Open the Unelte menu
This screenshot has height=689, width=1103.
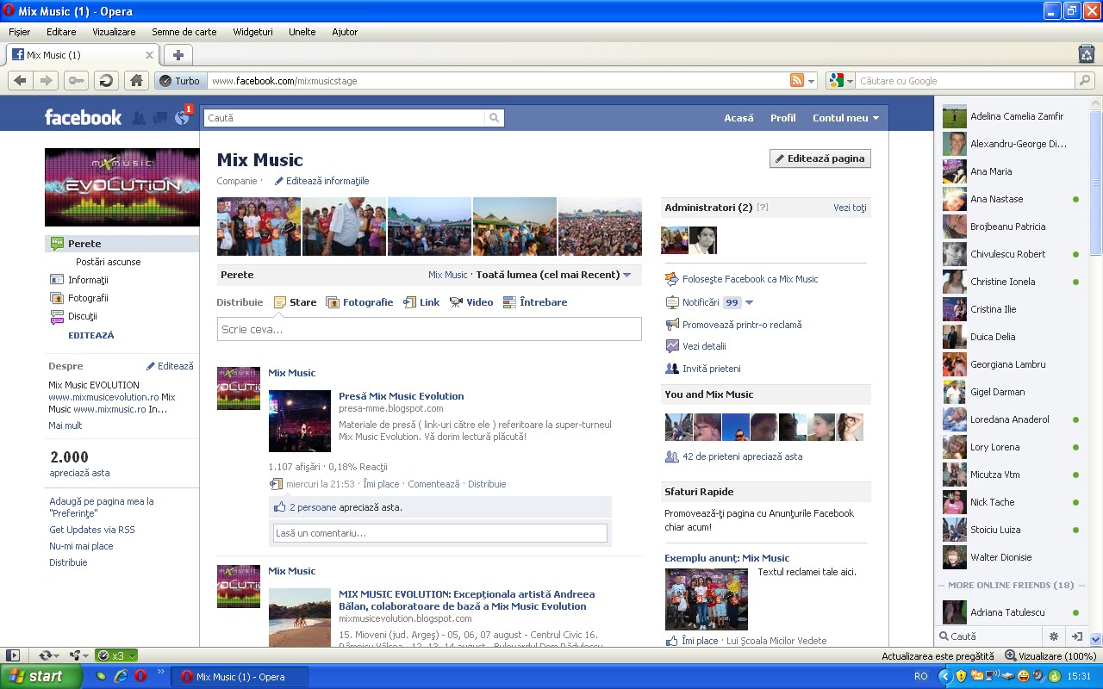click(302, 32)
